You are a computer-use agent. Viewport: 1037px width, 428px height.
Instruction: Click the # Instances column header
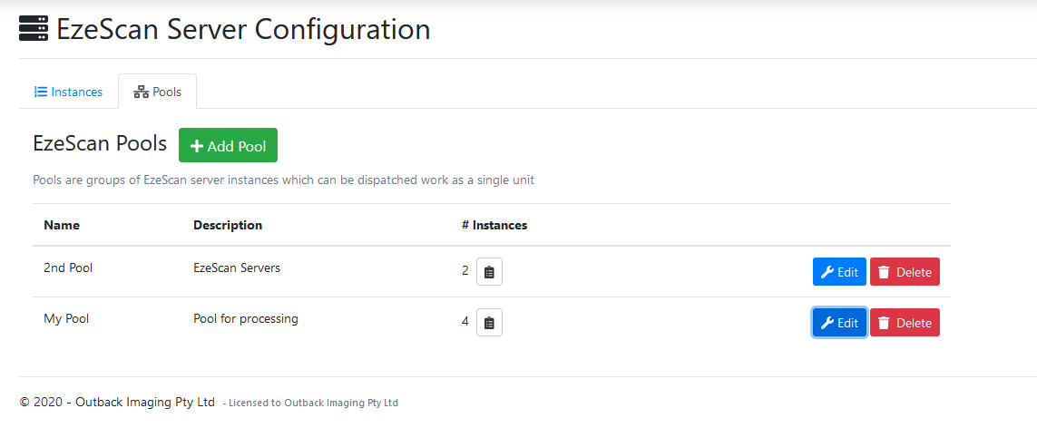494,225
